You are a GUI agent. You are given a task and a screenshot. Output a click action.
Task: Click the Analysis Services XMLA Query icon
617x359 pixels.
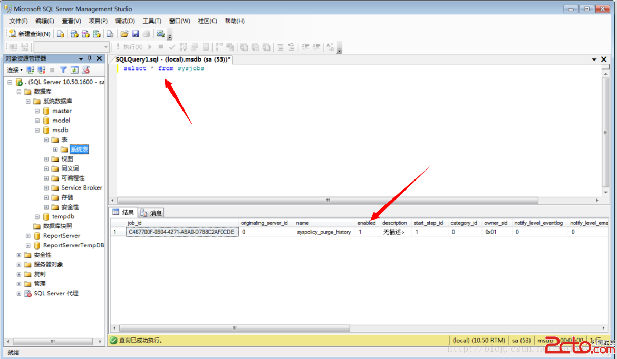97,34
